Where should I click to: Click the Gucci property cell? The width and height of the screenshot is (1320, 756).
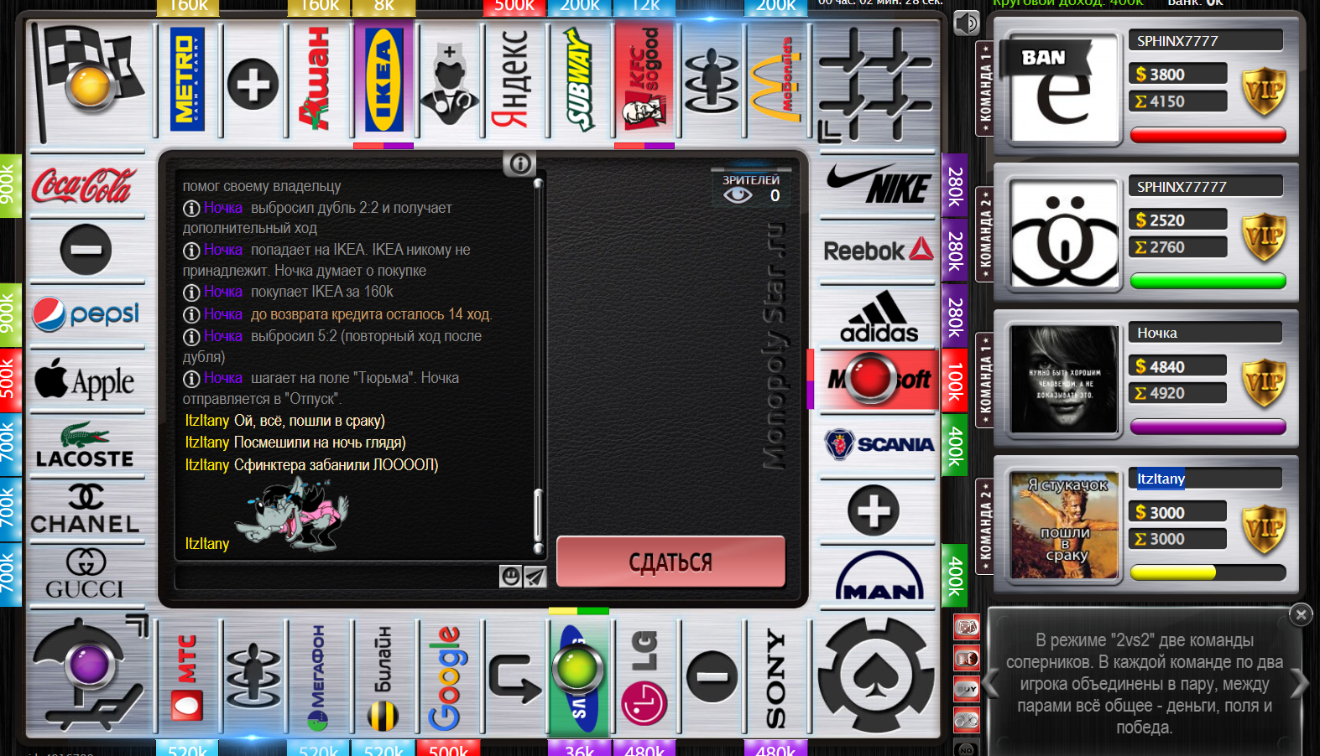[x=86, y=574]
